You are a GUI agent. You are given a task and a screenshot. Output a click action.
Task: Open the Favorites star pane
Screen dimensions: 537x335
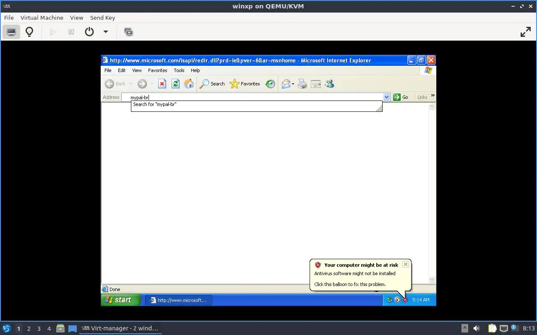pyautogui.click(x=245, y=84)
